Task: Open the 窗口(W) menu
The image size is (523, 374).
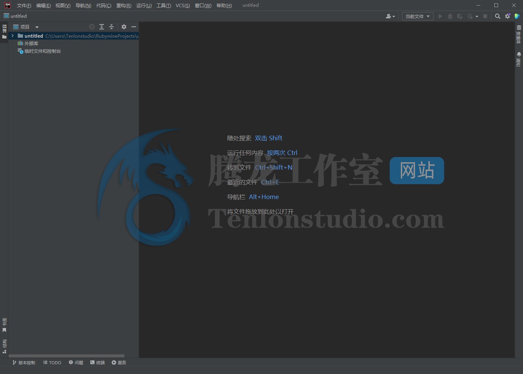Action: click(x=203, y=5)
